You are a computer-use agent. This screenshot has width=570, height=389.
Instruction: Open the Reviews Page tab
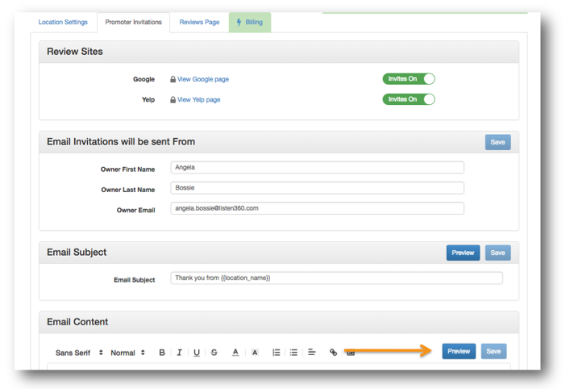click(199, 22)
